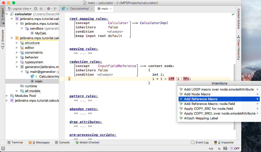Click the intention lightbulb icon in the editor
Screen dimensions: 261x152
click(x=69, y=79)
